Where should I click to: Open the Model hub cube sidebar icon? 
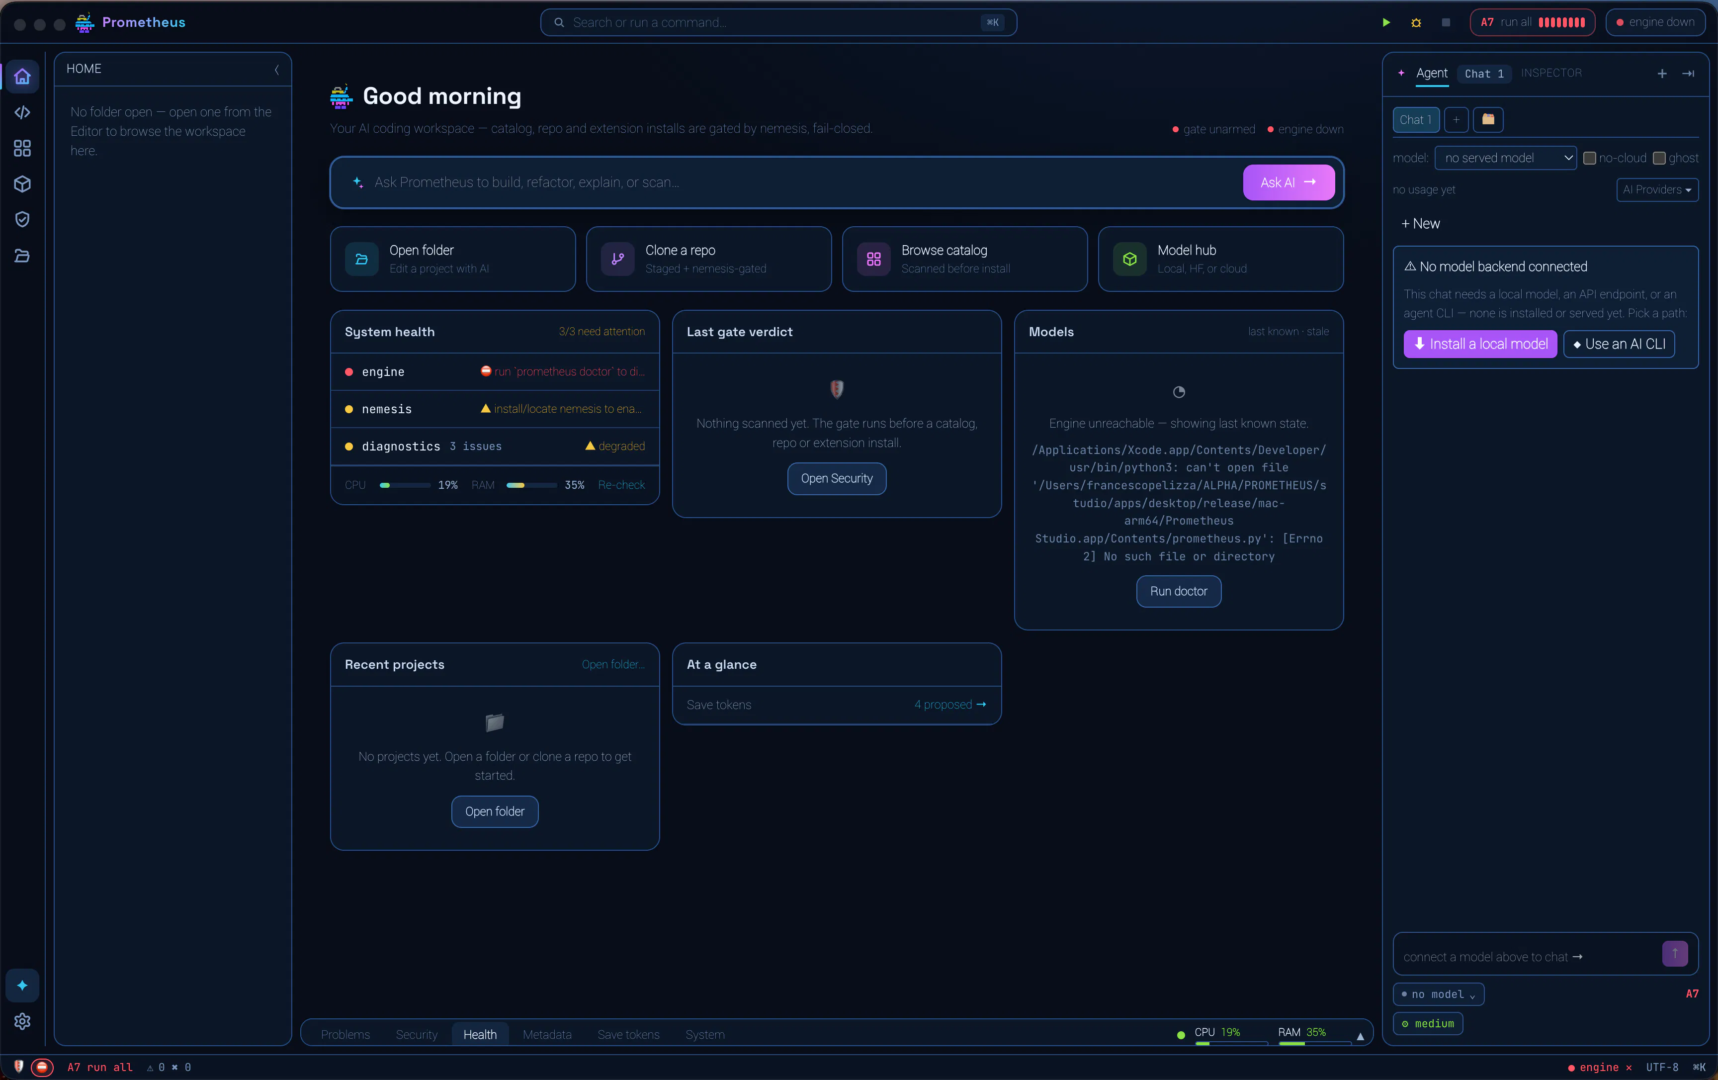pos(22,183)
